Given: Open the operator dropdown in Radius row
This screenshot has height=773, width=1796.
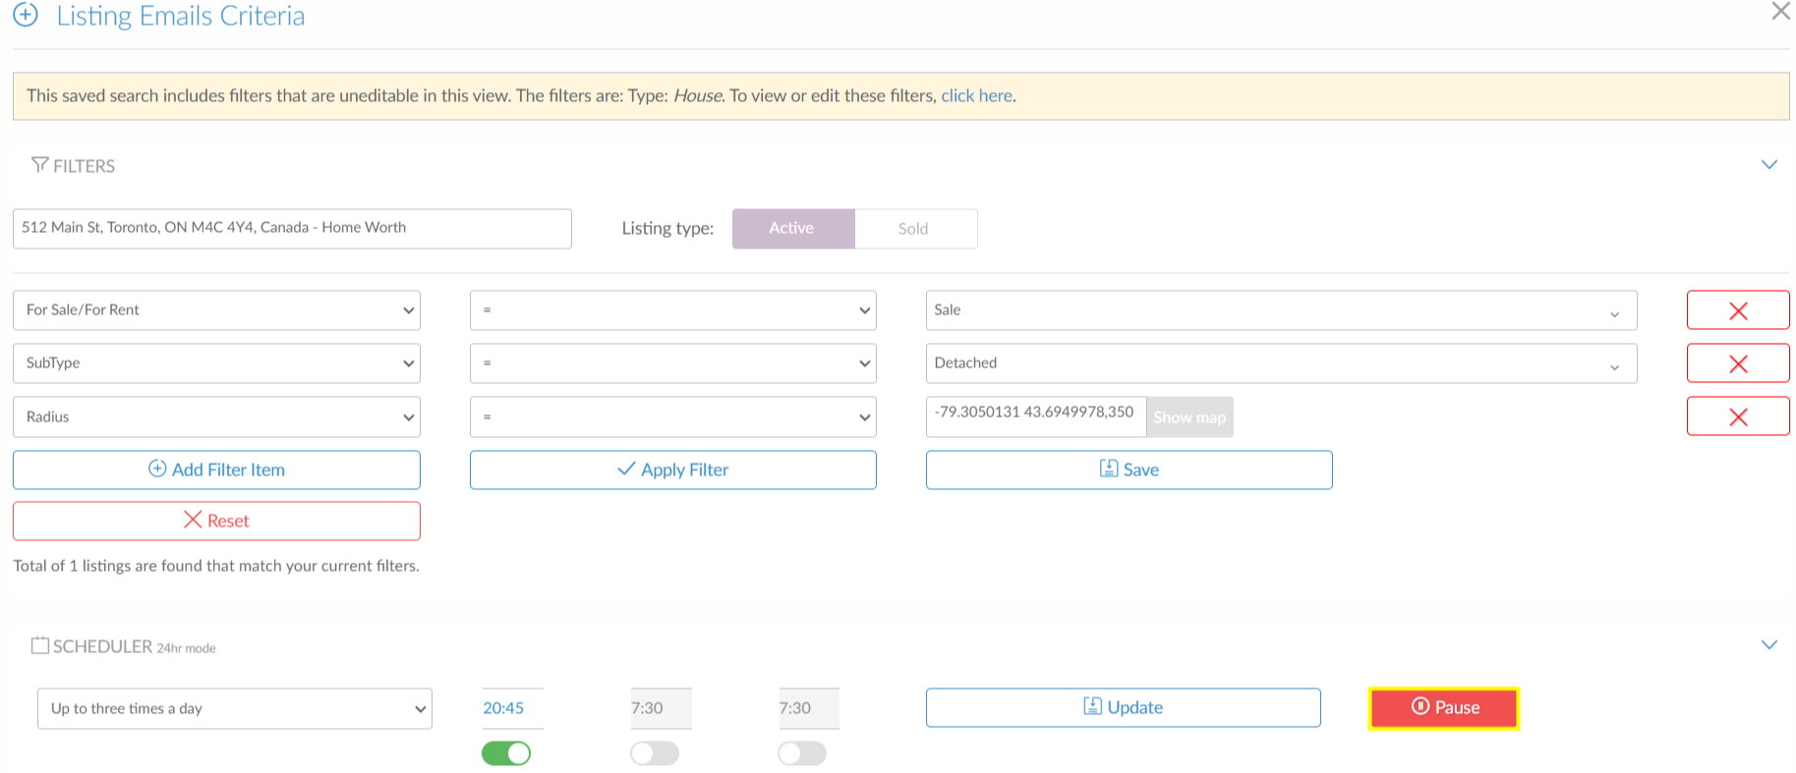Looking at the screenshot, I should tap(672, 416).
